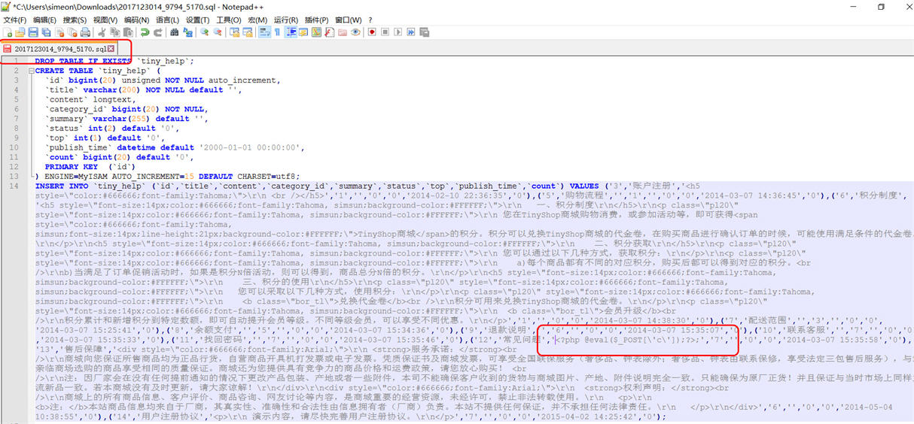Image resolution: width=914 pixels, height=424 pixels.
Task: Open the 搜索(S) menu
Action: [x=75, y=20]
